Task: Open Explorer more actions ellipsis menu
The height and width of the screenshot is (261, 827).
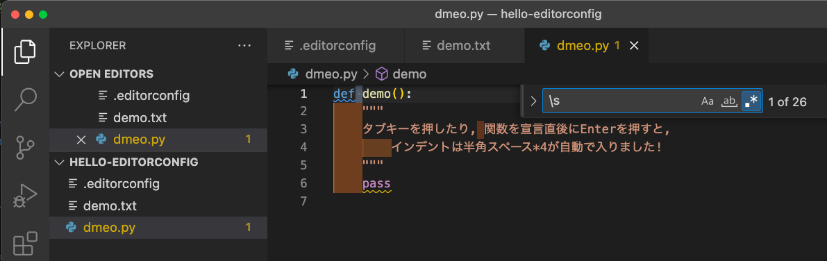Action: [244, 46]
